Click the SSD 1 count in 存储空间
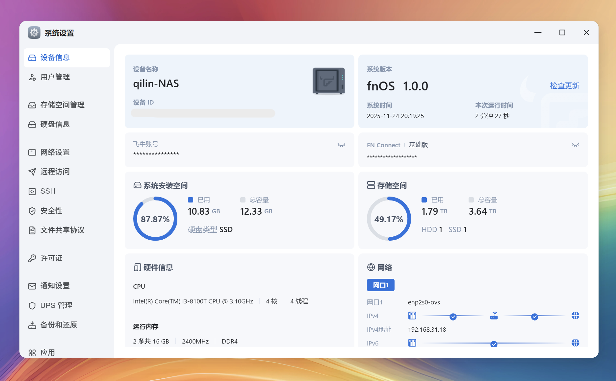 [x=458, y=230]
